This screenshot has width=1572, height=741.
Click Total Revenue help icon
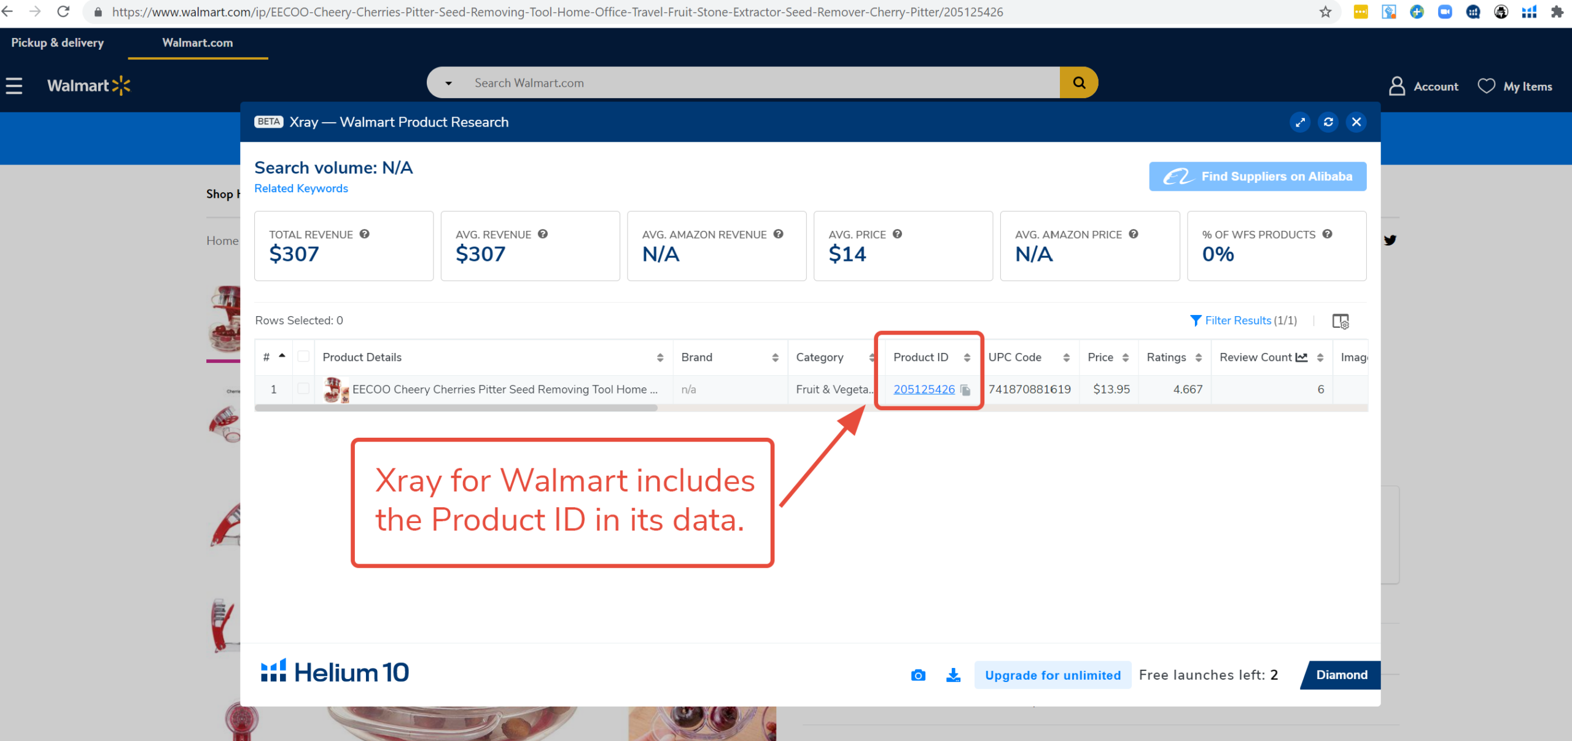365,234
